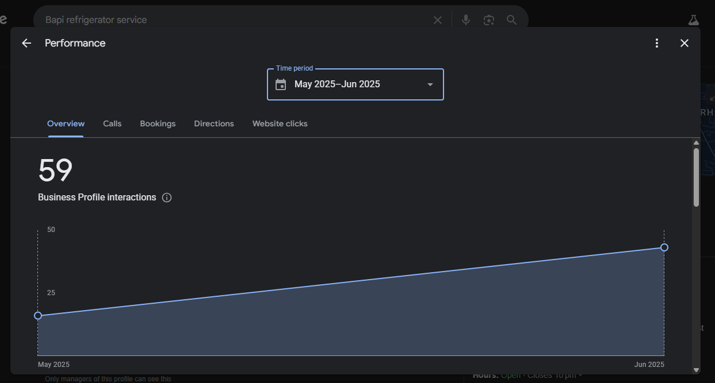The width and height of the screenshot is (715, 383).
Task: Switch to the Bookings tab
Action: point(158,123)
